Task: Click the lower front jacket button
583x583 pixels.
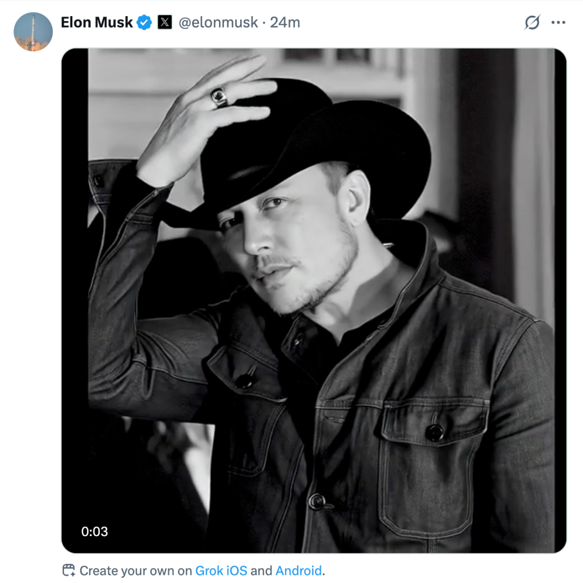Action: coord(317,501)
